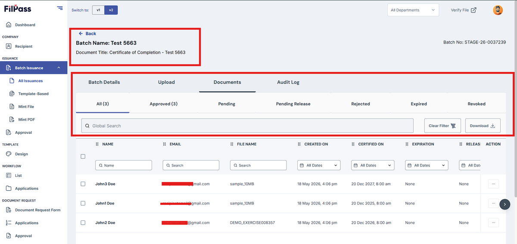
Task: Click the NAME column drag handle icon
Action: [97, 144]
